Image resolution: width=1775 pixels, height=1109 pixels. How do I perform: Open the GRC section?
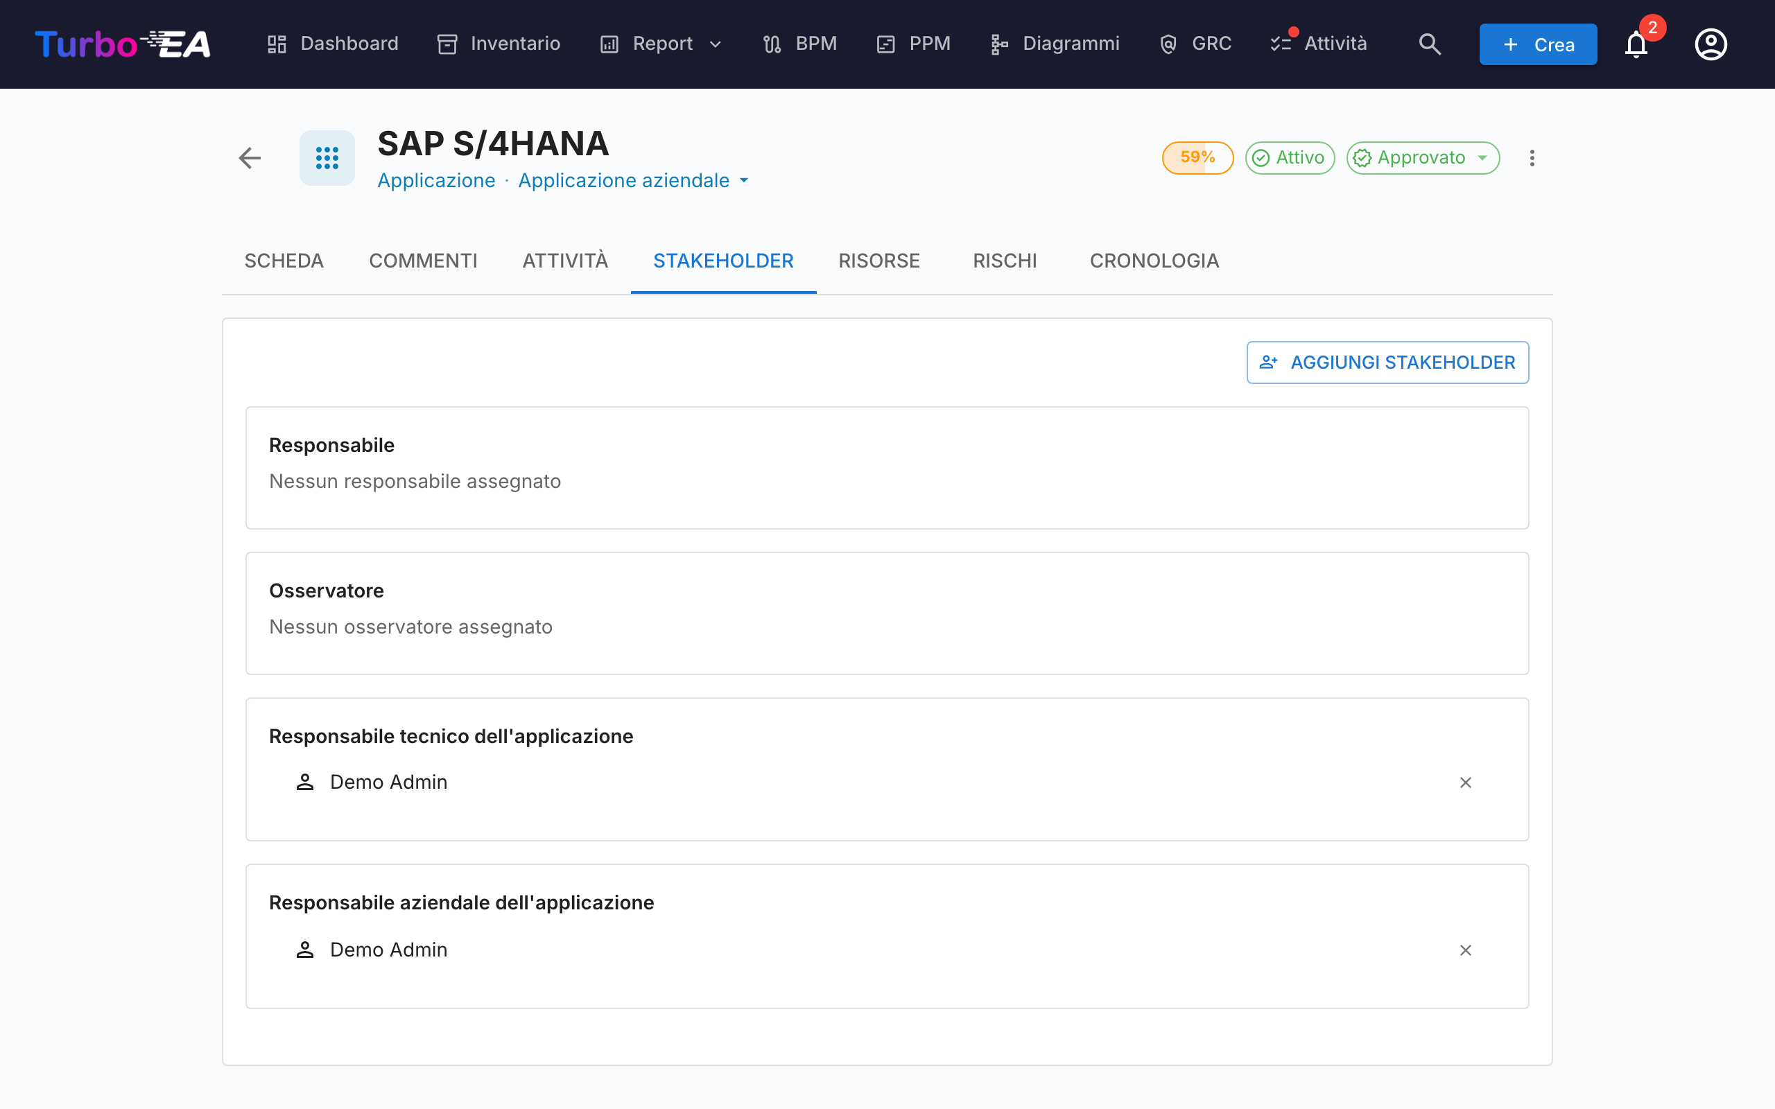coord(1195,44)
